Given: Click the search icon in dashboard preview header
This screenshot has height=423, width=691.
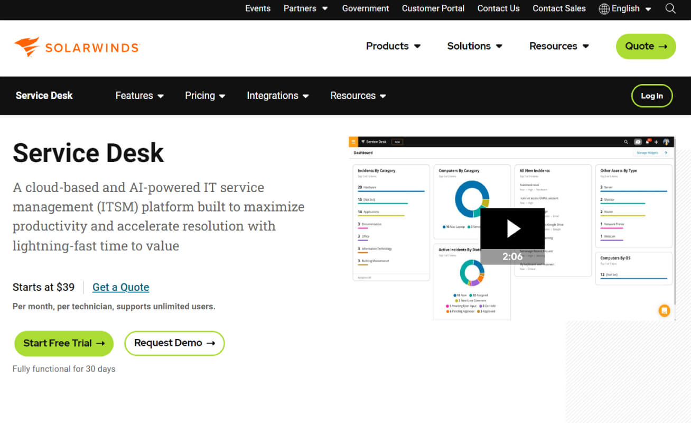Looking at the screenshot, I should coord(626,142).
